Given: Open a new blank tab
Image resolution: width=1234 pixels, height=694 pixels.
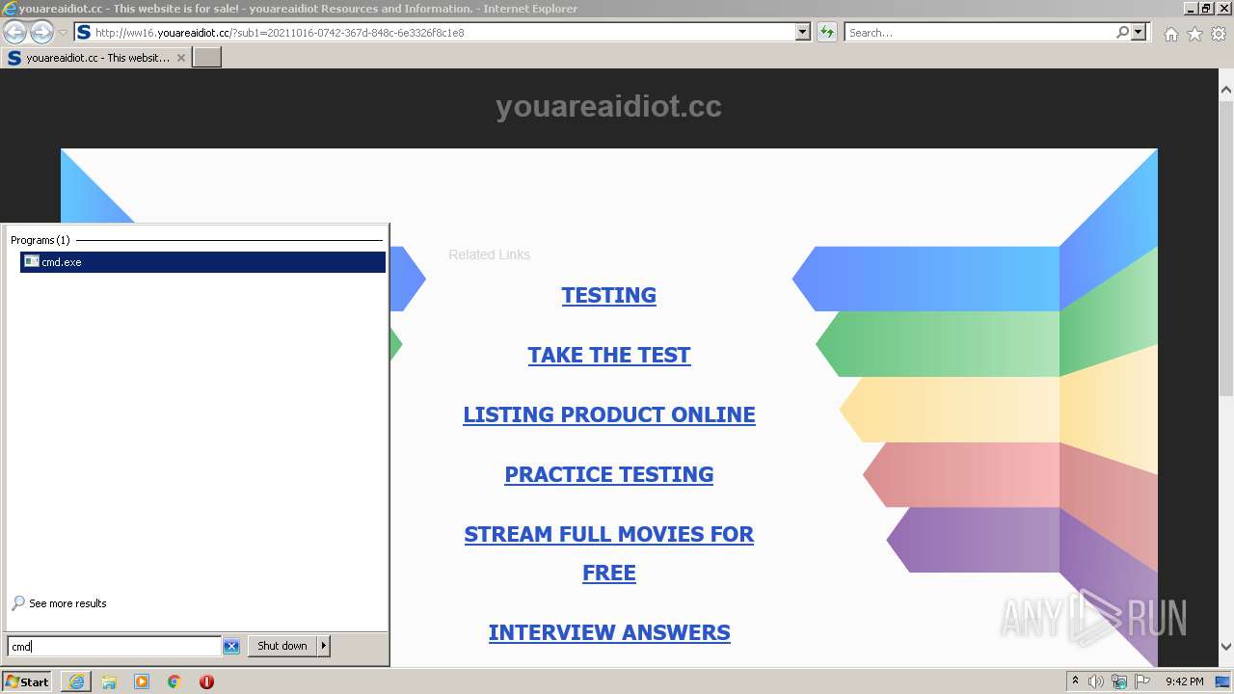Looking at the screenshot, I should [207, 58].
